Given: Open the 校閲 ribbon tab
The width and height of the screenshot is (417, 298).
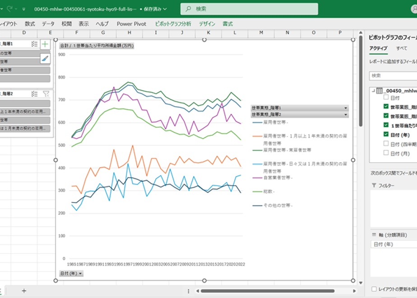Looking at the screenshot, I should point(66,23).
